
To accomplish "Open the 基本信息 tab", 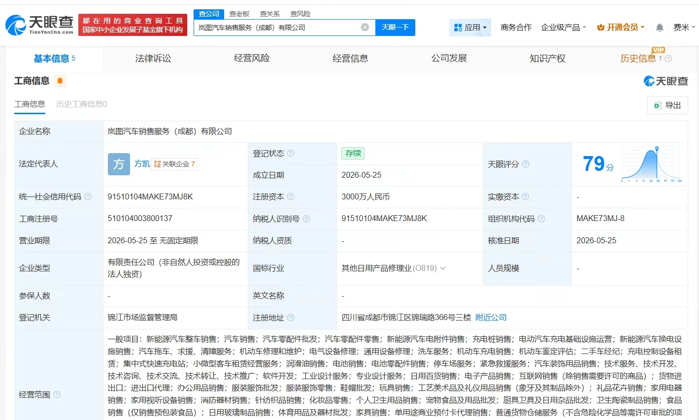I will coord(54,59).
